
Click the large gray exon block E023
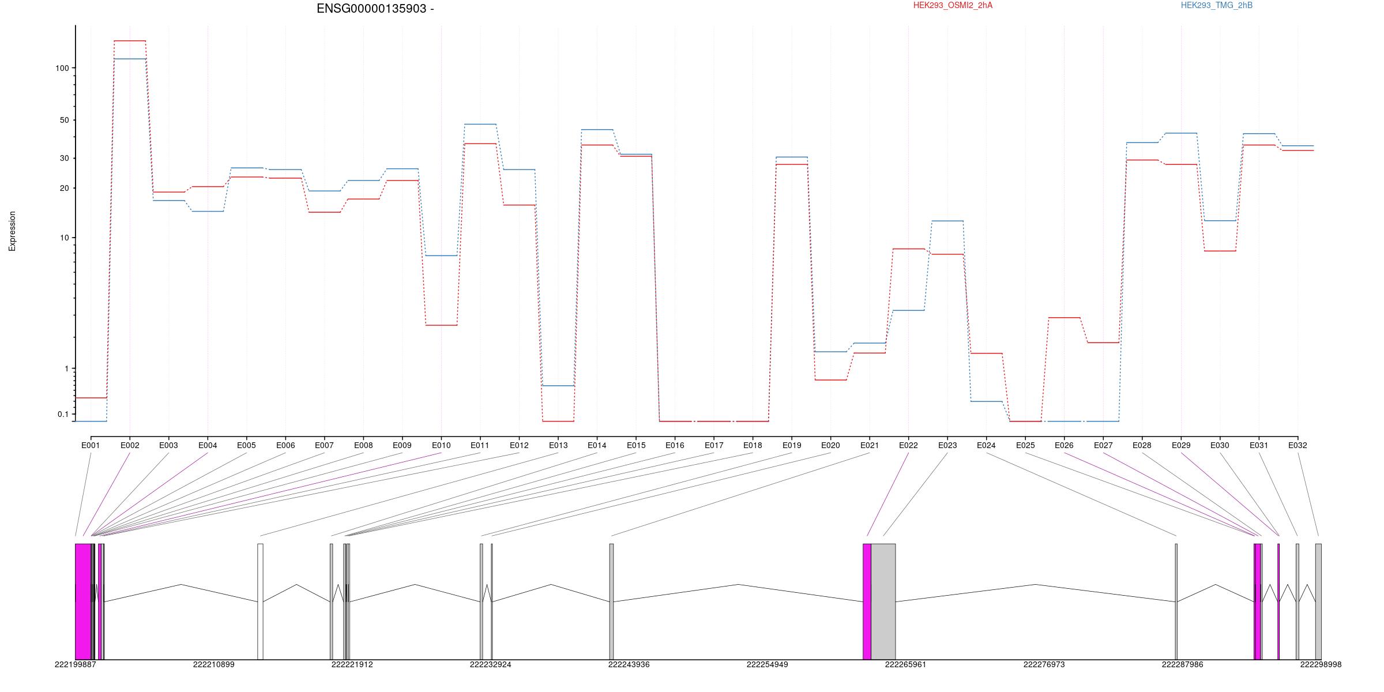[883, 601]
